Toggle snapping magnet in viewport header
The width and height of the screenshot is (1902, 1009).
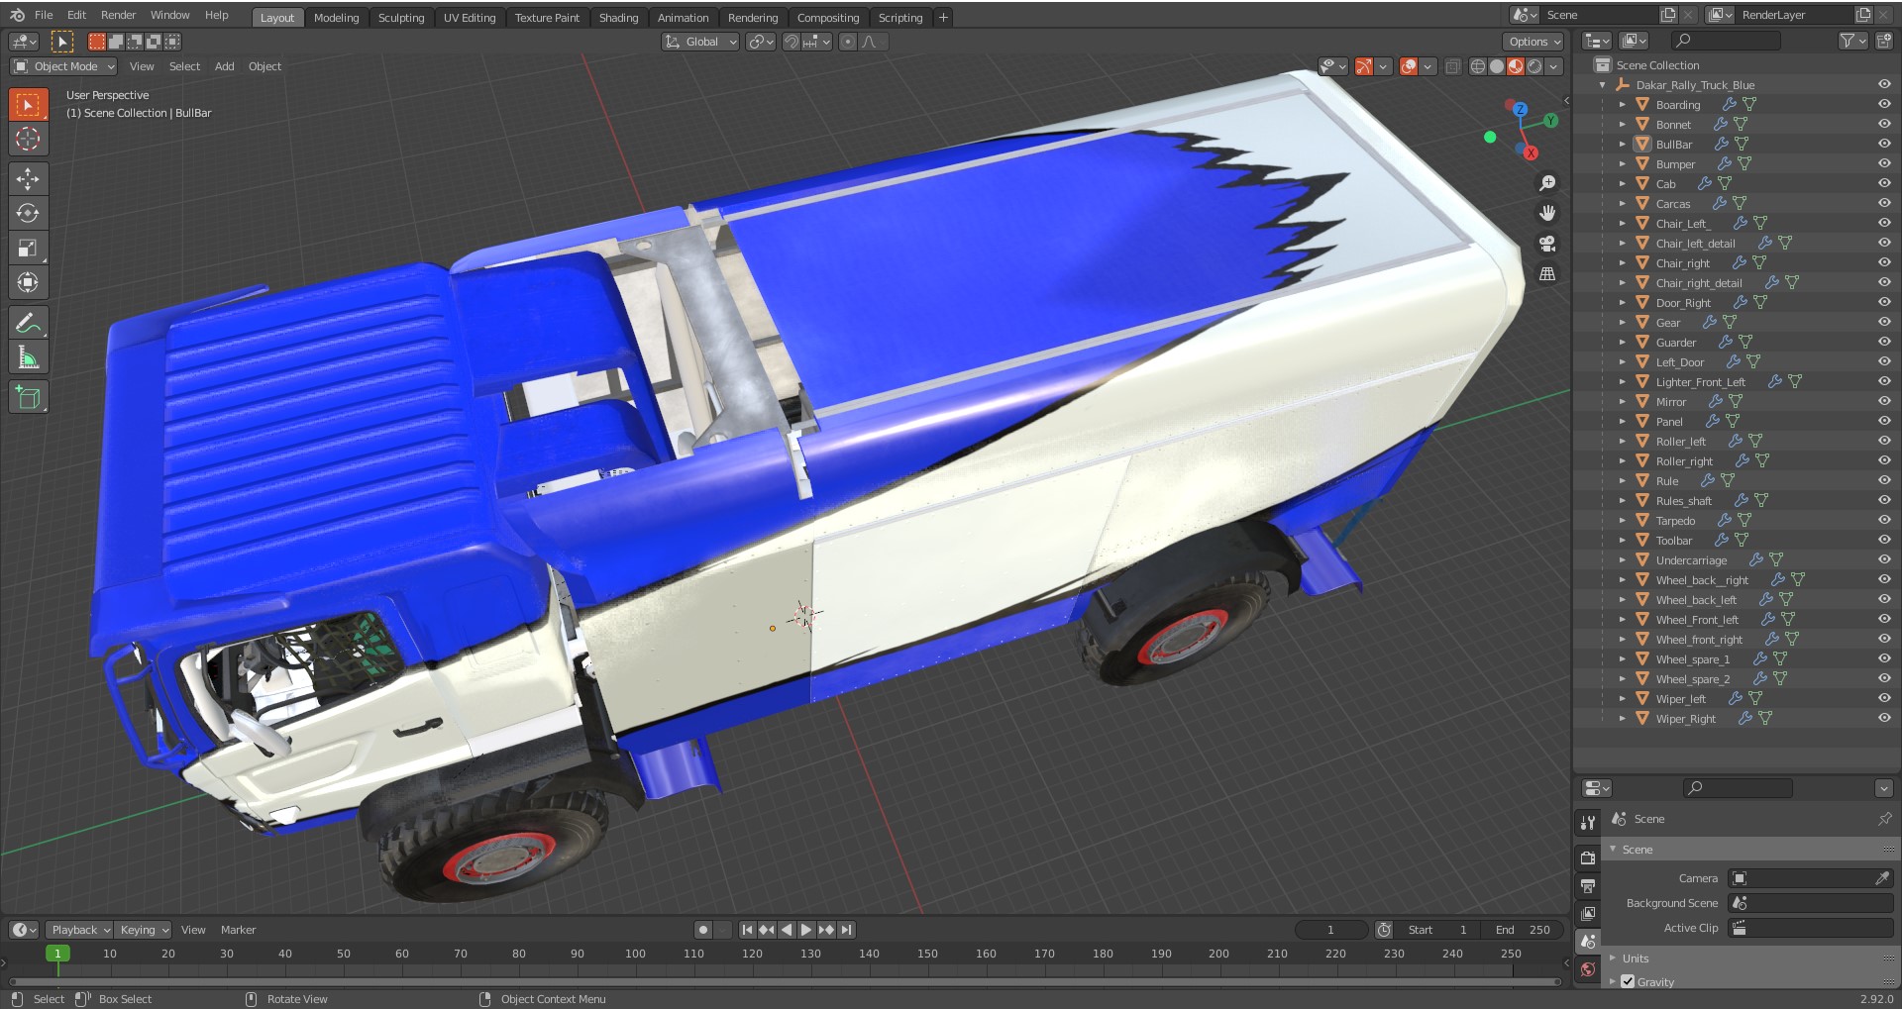[792, 42]
